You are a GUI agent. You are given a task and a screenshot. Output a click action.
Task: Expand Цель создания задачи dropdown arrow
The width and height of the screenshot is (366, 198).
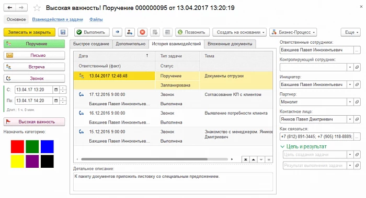coord(350,154)
